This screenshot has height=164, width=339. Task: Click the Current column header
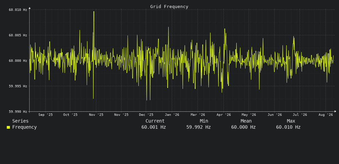pyautogui.click(x=155, y=121)
